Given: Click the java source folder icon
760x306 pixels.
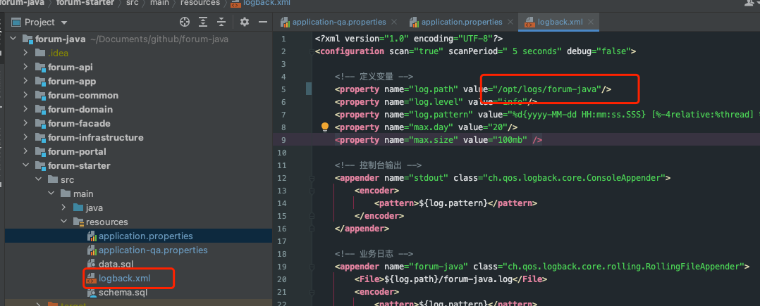Looking at the screenshot, I should [78, 208].
